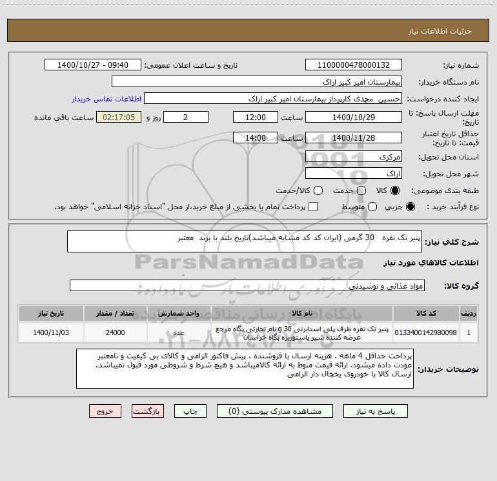Click the product name cell پنیر تک نفره ظرف پلی استایرنی

pos(302,333)
